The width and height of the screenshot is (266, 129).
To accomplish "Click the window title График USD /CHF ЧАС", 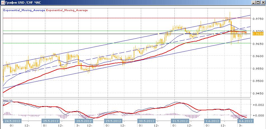I will pos(23,3).
